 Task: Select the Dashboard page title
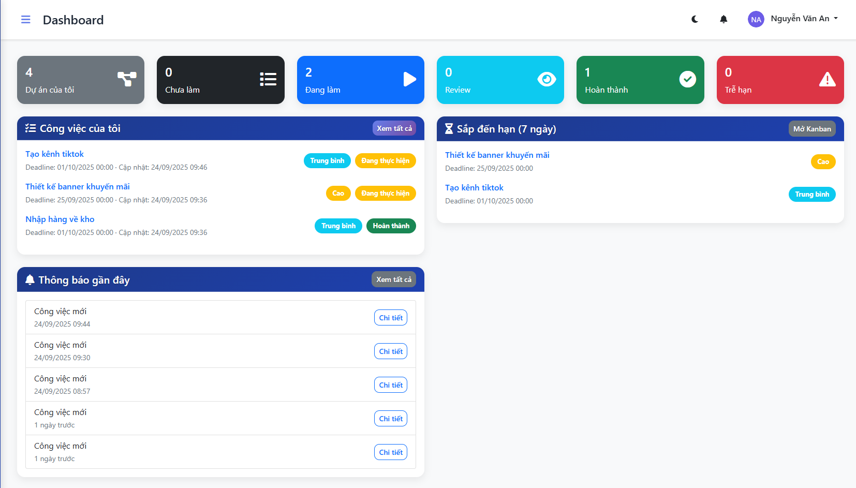coord(73,20)
